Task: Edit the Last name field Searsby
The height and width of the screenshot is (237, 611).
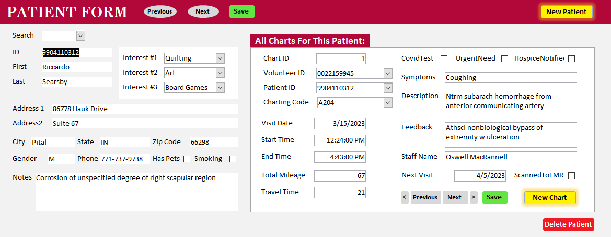Action: coord(77,82)
